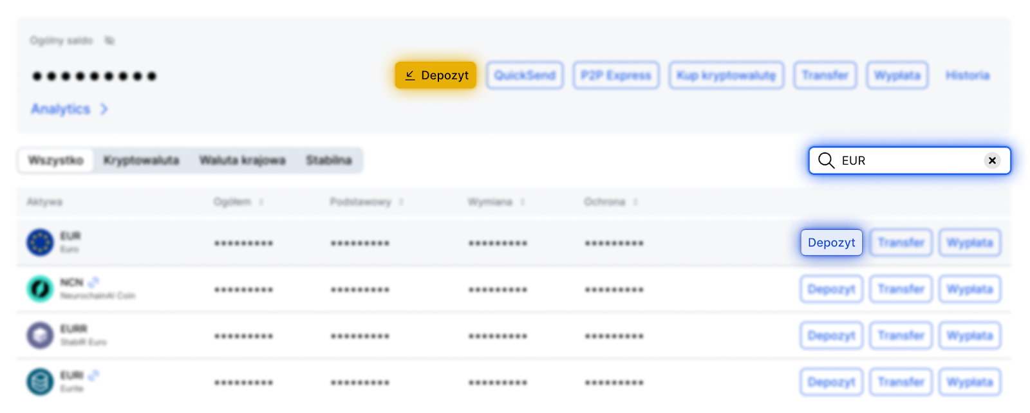The width and height of the screenshot is (1030, 413).
Task: Click the NCN coin icon
Action: pyautogui.click(x=40, y=289)
